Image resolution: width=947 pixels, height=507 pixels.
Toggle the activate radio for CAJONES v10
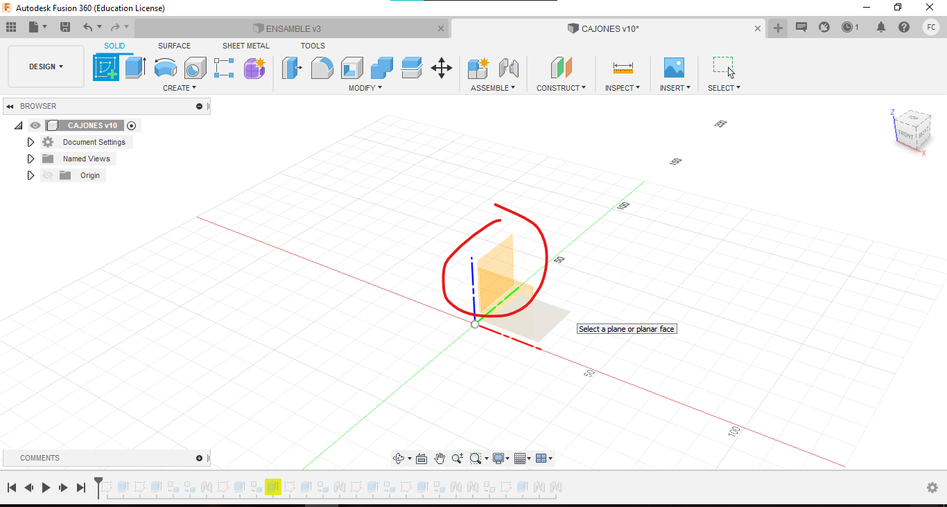pos(131,125)
